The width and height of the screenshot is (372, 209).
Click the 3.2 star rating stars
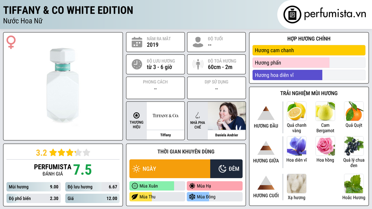70,152
